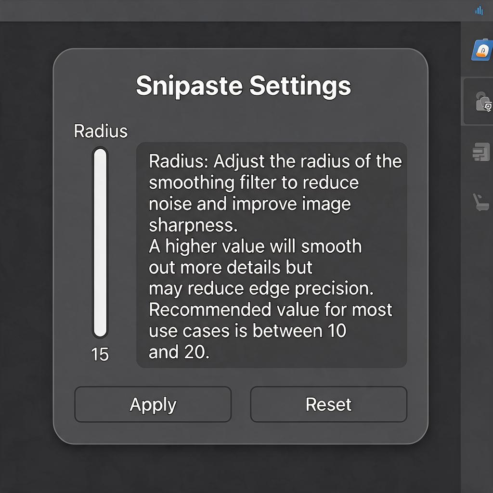Click the 'noise and improve image' line
Screen dimensions: 493x493
point(250,204)
